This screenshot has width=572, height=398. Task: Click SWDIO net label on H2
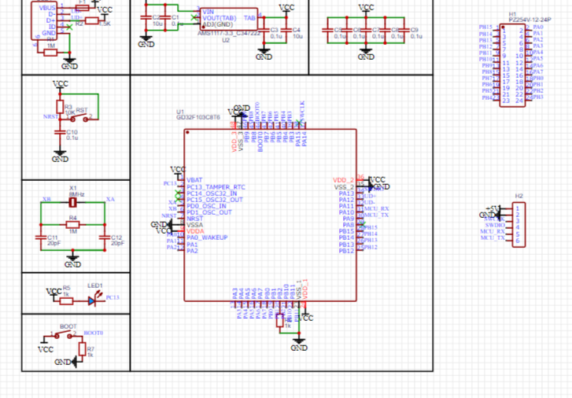tap(495, 225)
